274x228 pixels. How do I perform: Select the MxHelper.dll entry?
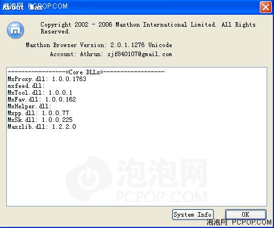30,106
